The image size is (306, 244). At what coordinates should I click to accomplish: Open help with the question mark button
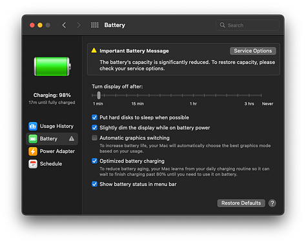272,203
